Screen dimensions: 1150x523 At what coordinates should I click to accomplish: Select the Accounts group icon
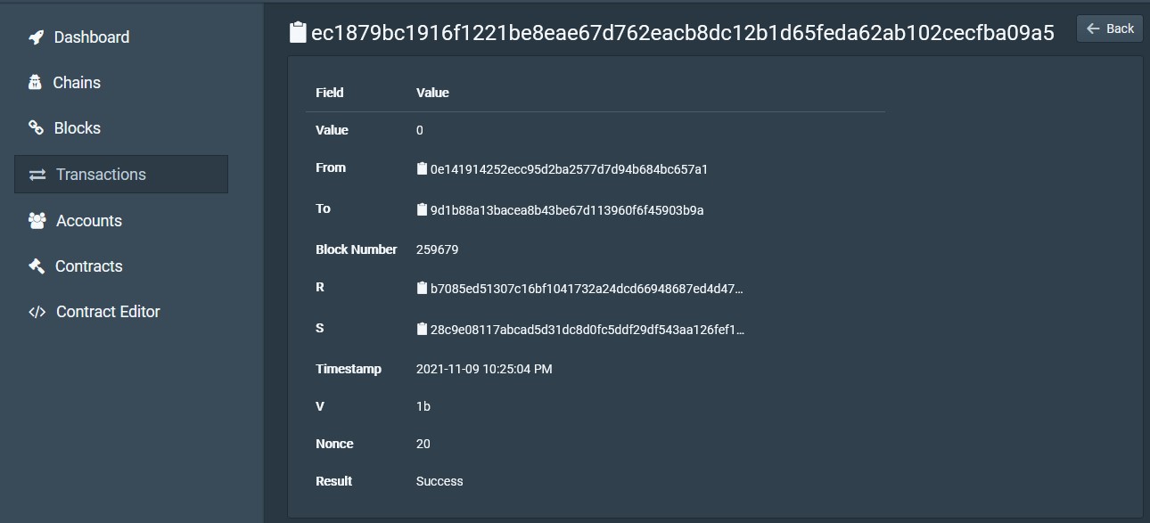pyautogui.click(x=37, y=220)
